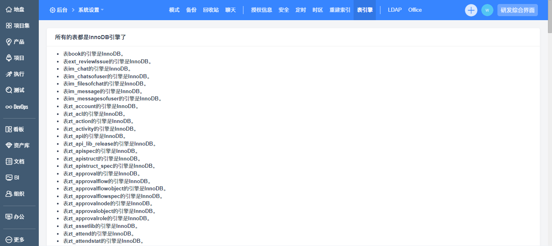
Task: Click the 研发综合界面 button
Action: 518,10
